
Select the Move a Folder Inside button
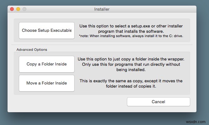47,83
